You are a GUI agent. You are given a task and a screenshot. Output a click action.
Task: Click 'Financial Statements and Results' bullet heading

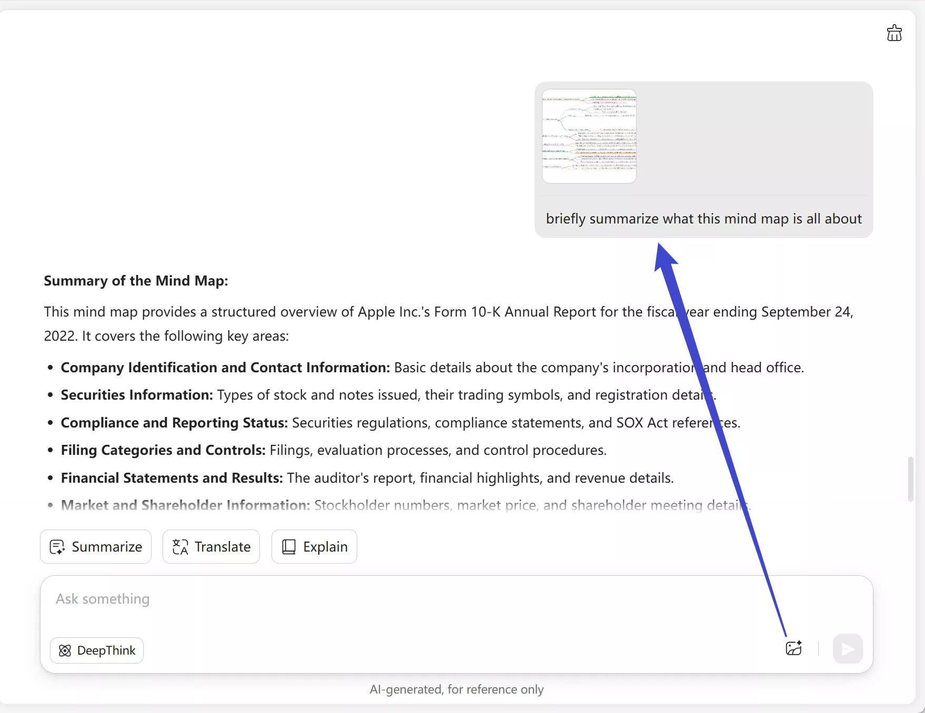(x=172, y=478)
